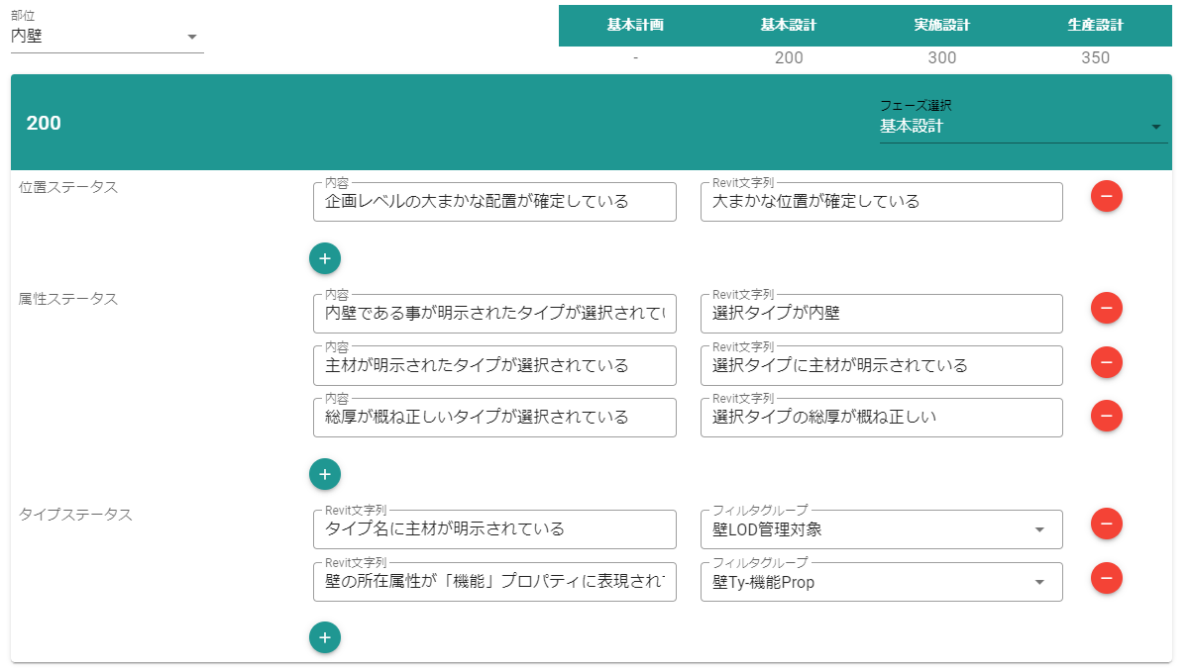
Task: Delete the 選択タイプの総厚が概ね正しい row
Action: tap(1106, 416)
